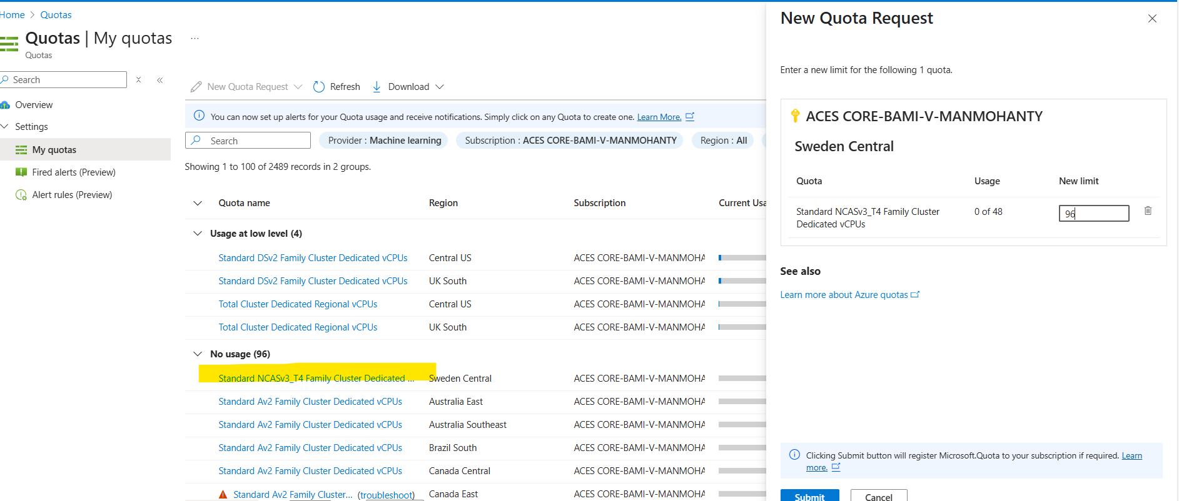Image resolution: width=1179 pixels, height=501 pixels.
Task: Click the My quotas list icon
Action: [x=21, y=150]
